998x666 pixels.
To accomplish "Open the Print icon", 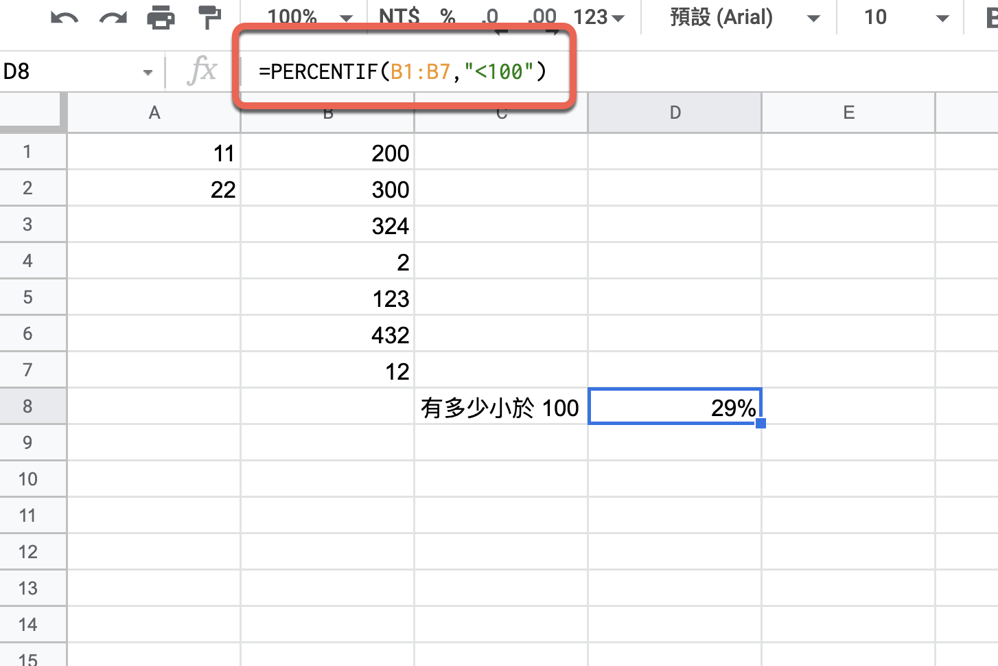I will tap(162, 17).
